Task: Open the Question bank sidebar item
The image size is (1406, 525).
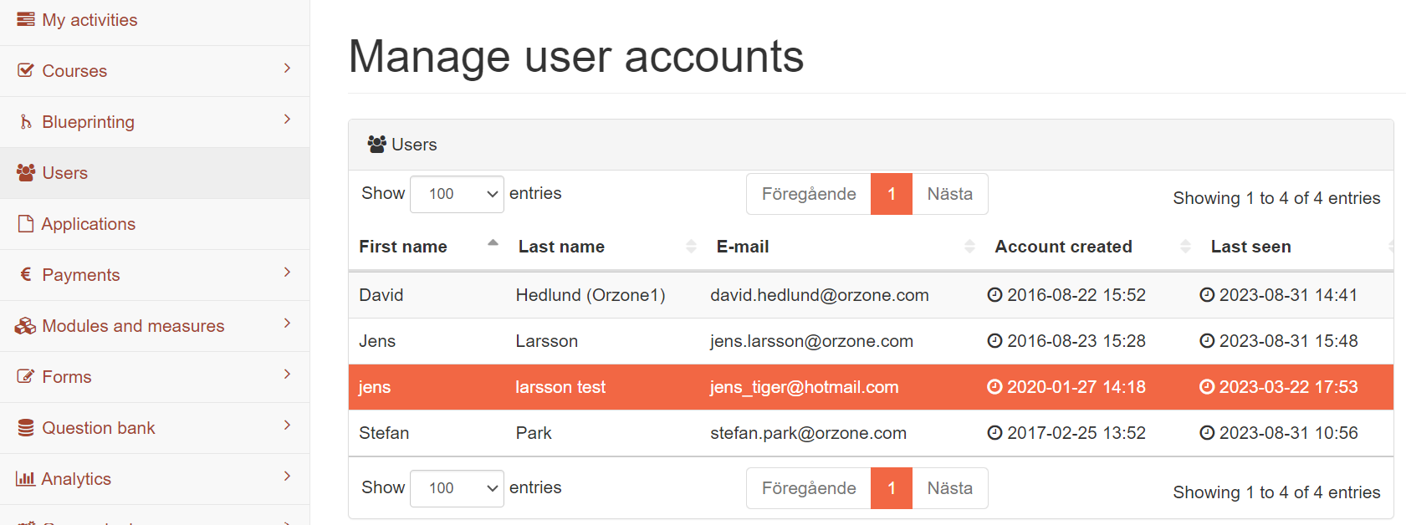Action: coord(155,428)
